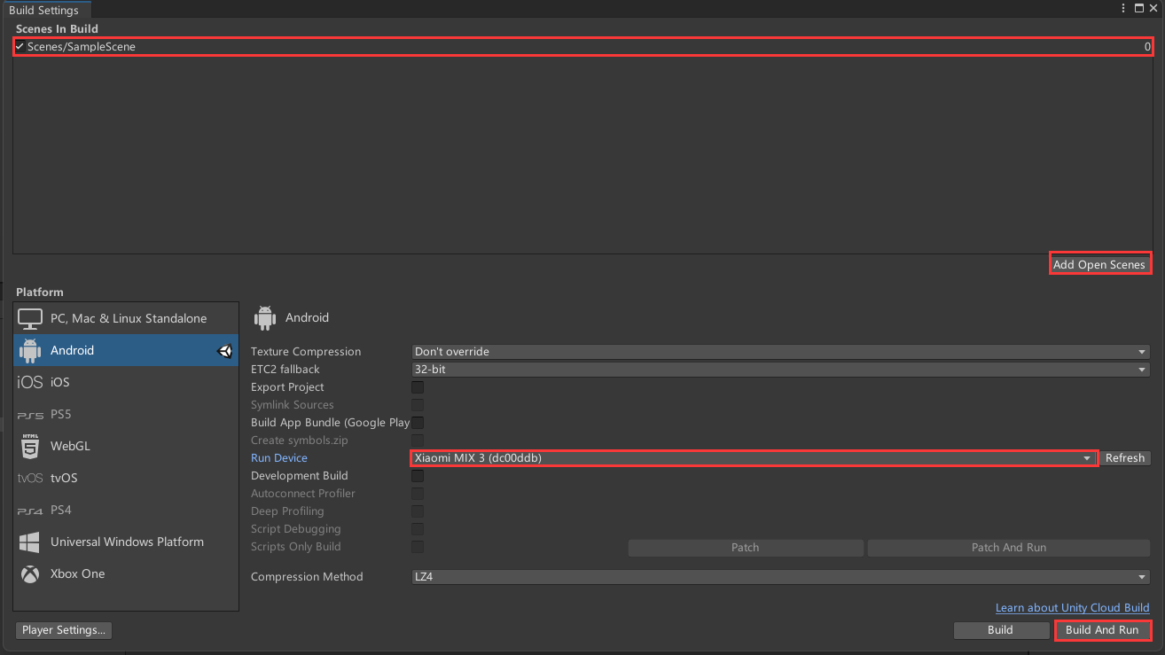Open the Texture Compression dropdown
This screenshot has height=655, width=1165.
[780, 352]
